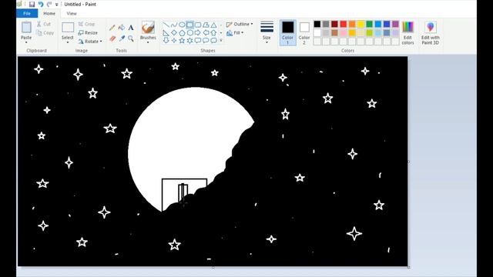Choose the Right triangle shape
This screenshot has height=277, width=493.
tap(166, 32)
